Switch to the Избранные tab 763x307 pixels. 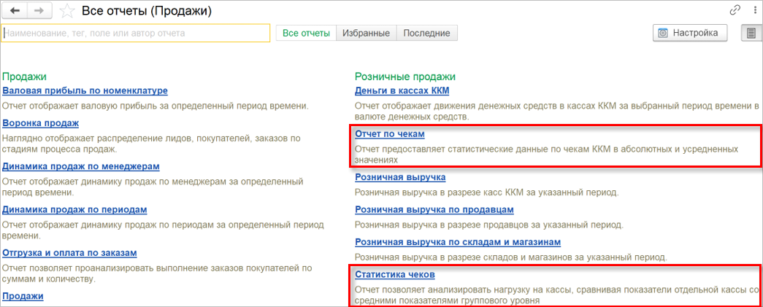click(x=366, y=33)
